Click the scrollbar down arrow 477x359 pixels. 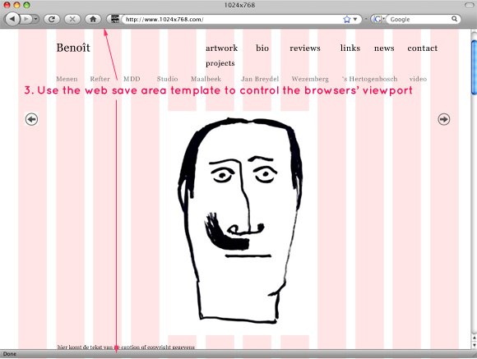coord(474,345)
